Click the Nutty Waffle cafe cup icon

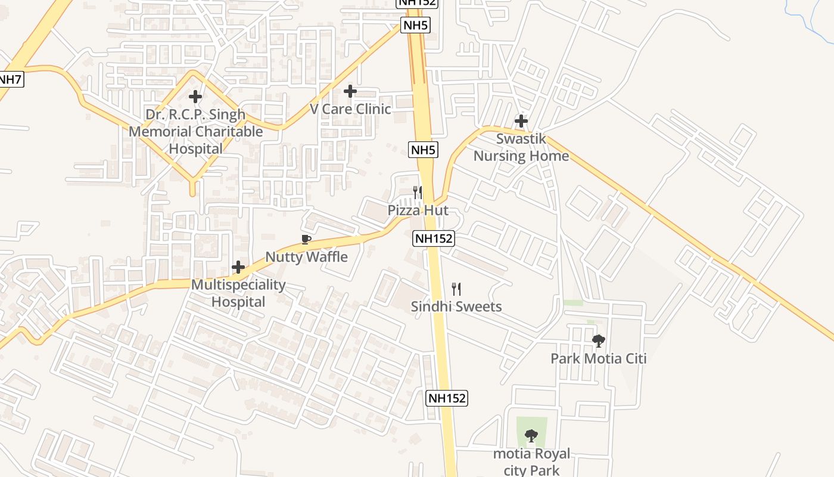click(x=306, y=240)
